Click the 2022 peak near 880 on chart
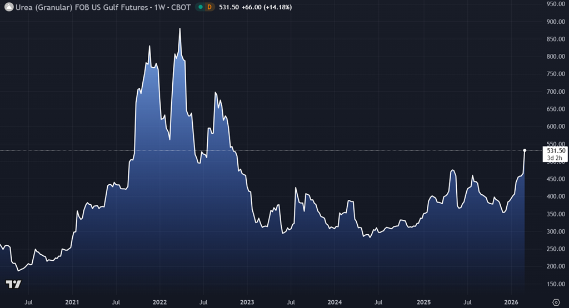The image size is (569, 308). tap(180, 29)
